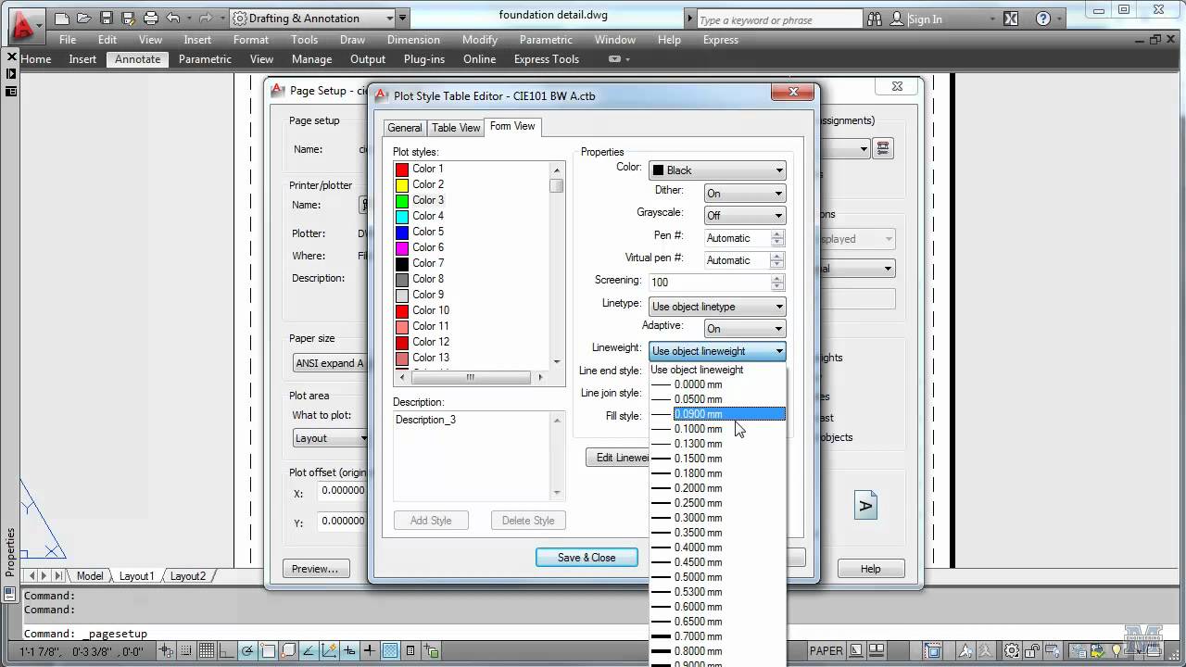
Task: Click Infer Constraints icon in status bar
Action: 166,650
